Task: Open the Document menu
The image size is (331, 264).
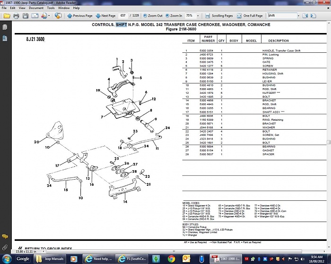Action: pos(36,8)
